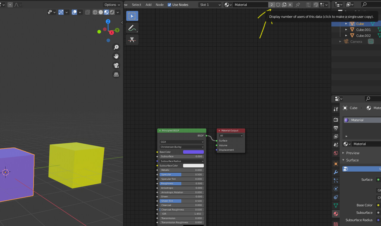The height and width of the screenshot is (226, 381).
Task: Uncheck the Use Nodes checkbox
Action: click(169, 4)
